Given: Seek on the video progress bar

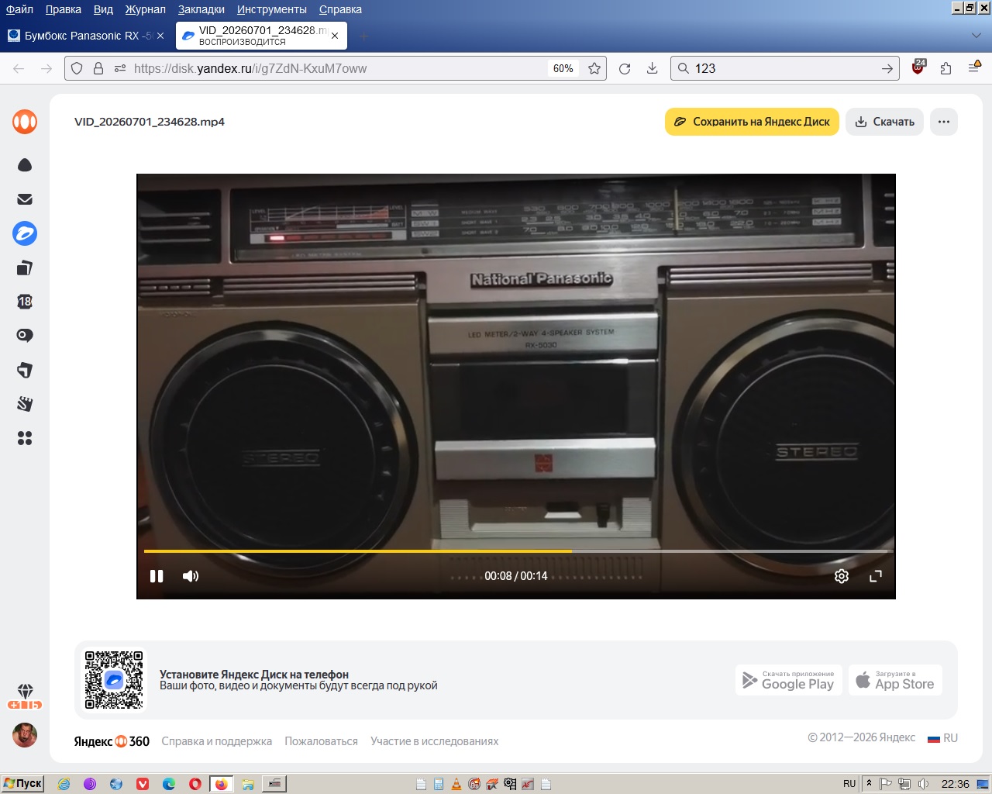Looking at the screenshot, I should point(516,551).
